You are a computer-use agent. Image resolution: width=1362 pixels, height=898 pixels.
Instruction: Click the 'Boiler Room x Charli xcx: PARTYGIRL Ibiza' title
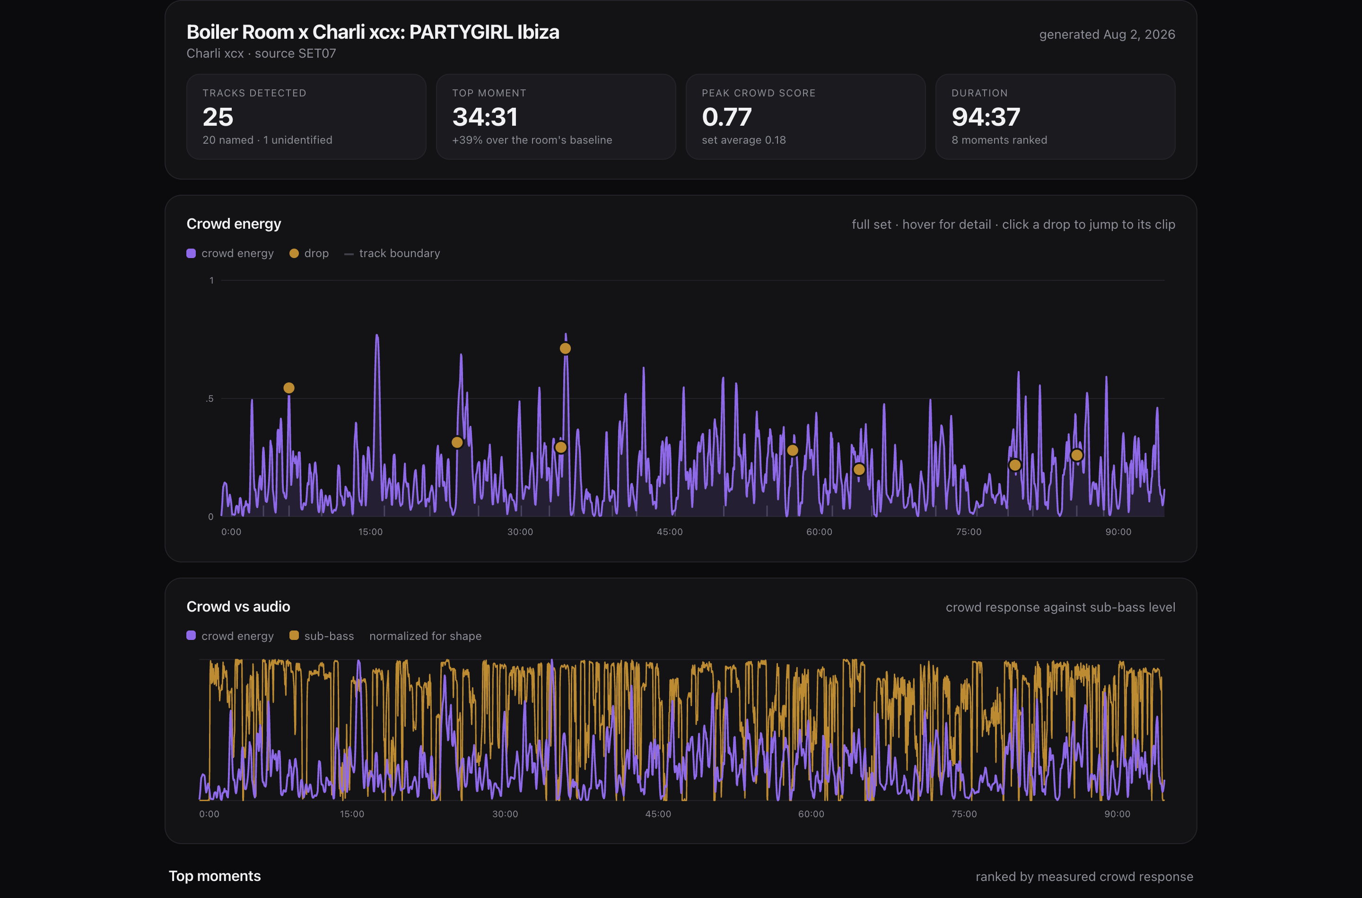[373, 32]
